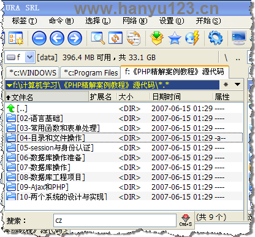Screen dimensions: 255x237
Task: Click the Ctrl+S red arrow search icon
Action: pos(186,220)
